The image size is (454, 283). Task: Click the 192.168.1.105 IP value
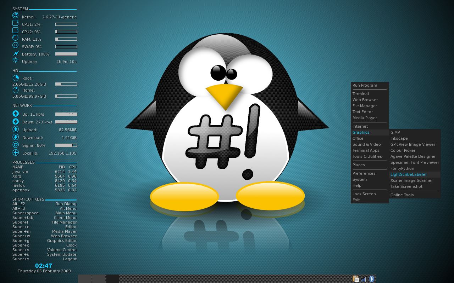[x=62, y=153]
